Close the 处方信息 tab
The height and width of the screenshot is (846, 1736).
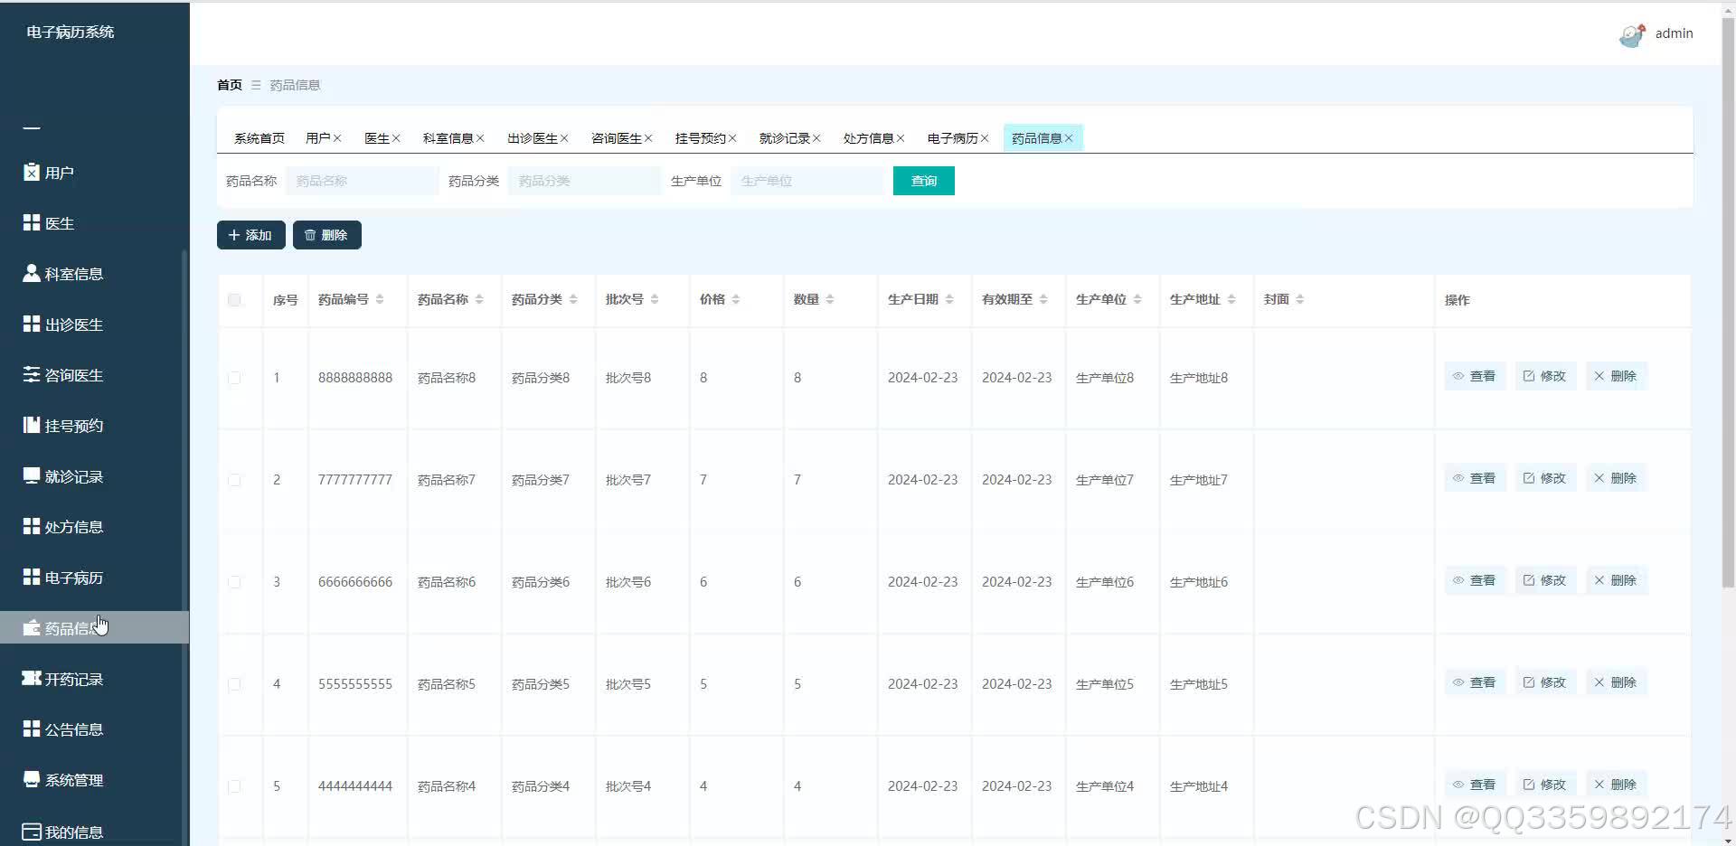point(901,138)
